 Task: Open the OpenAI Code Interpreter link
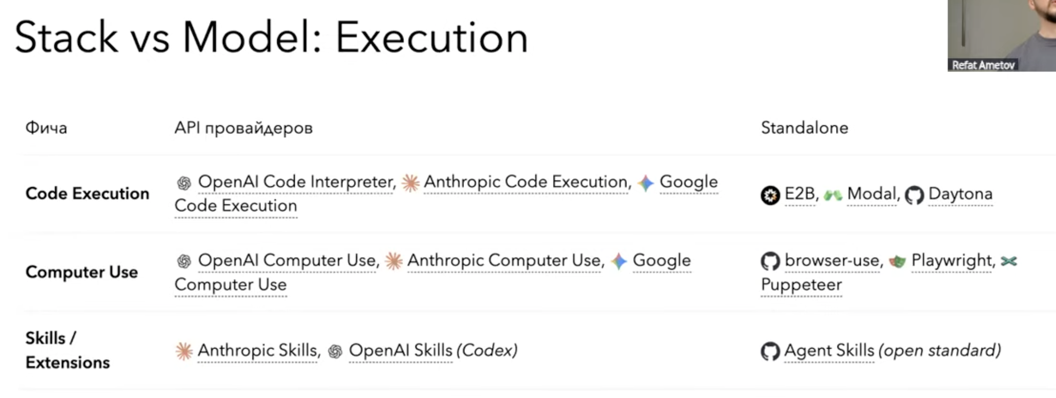(295, 182)
